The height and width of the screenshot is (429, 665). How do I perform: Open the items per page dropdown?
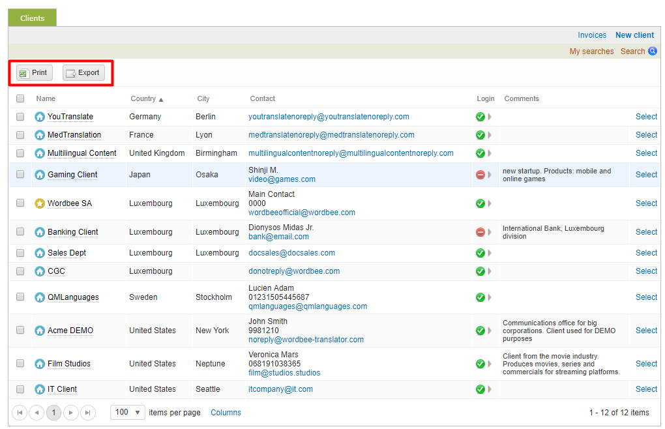128,413
